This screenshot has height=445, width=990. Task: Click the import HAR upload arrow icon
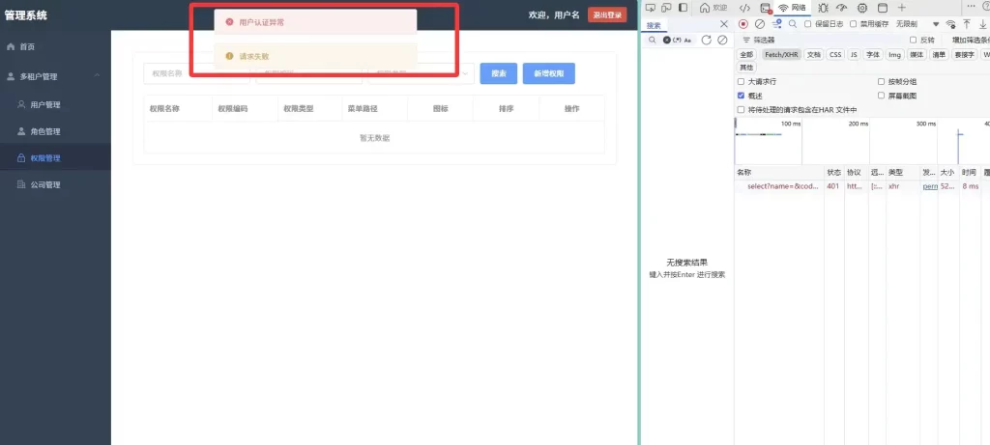tap(966, 24)
